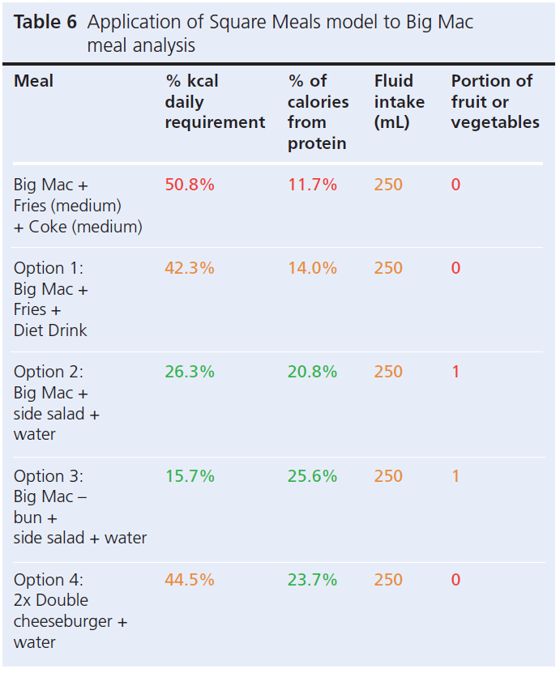Select the green 20.8% protein value
Screen dimensions: 560x673
[312, 372]
